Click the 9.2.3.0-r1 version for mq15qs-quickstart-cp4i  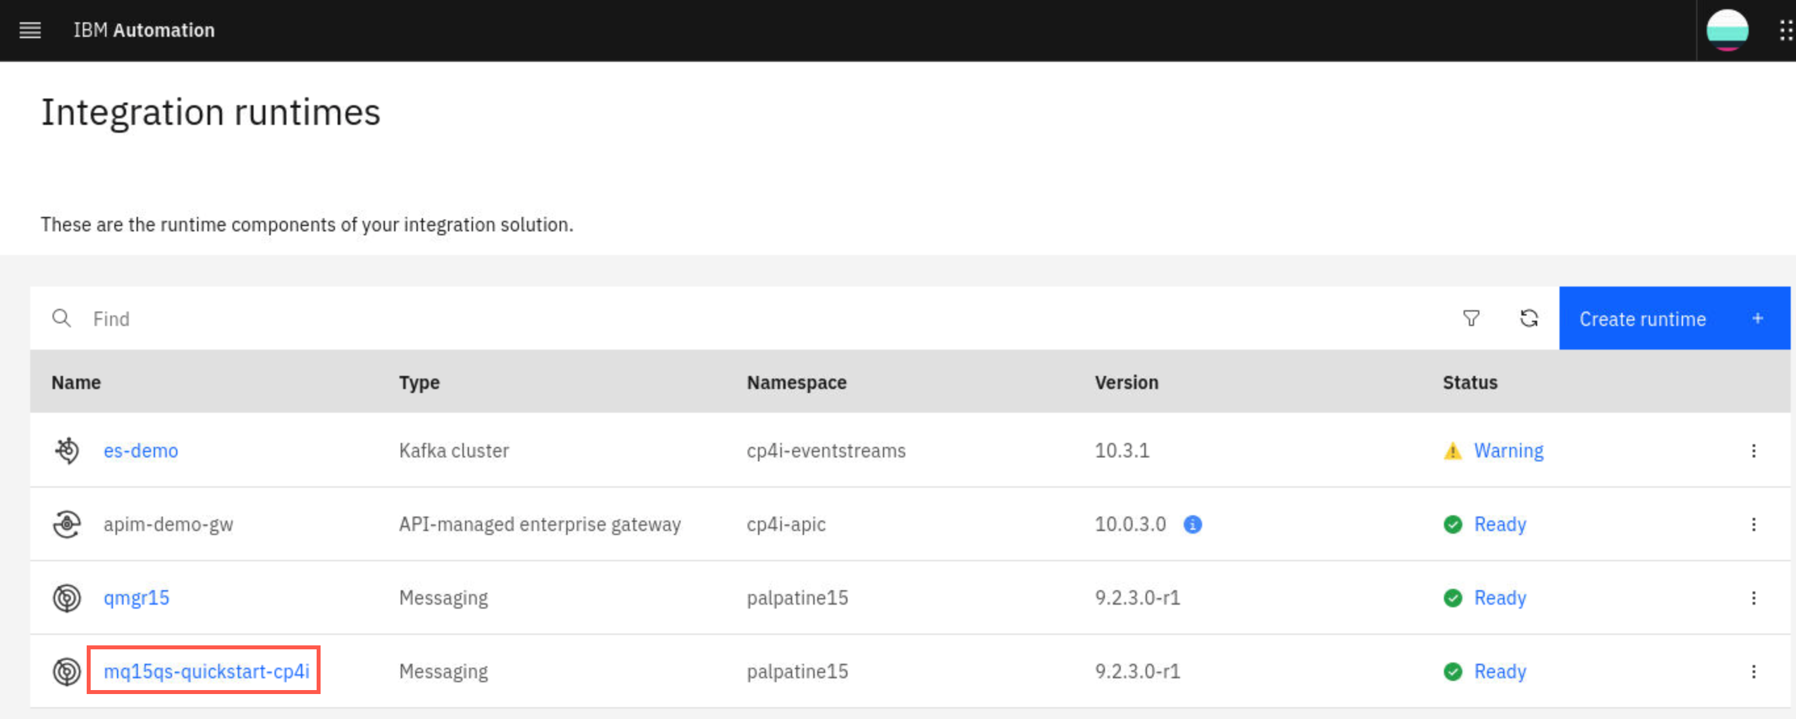[1137, 672]
